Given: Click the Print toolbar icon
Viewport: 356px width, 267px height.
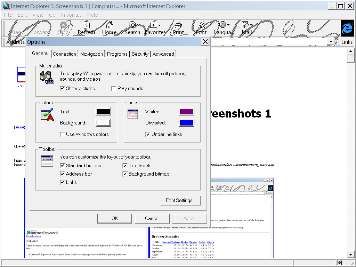Looking at the screenshot, I should pyautogui.click(x=178, y=26).
